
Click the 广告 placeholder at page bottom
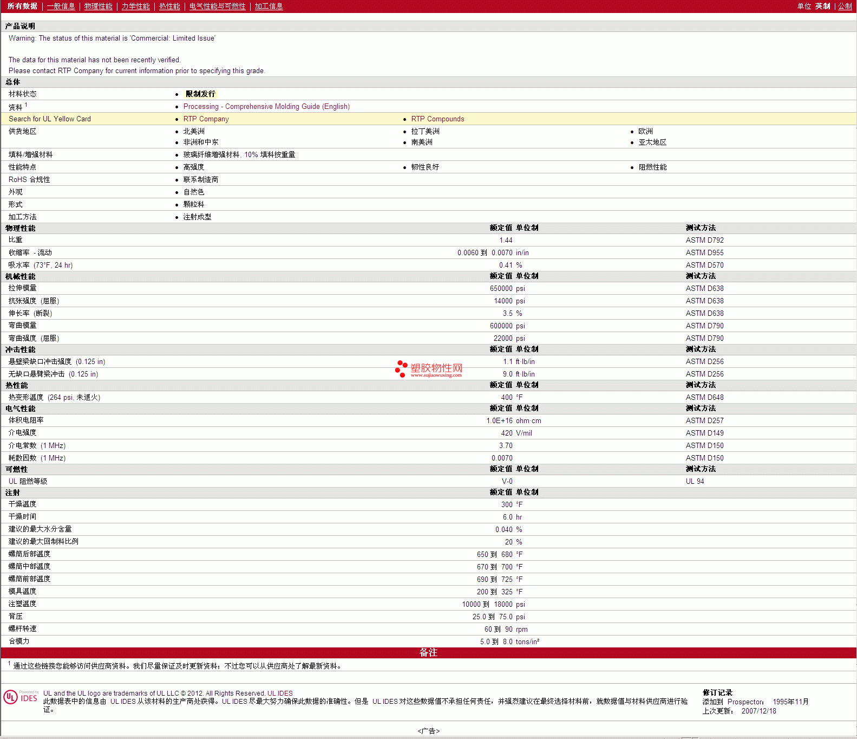click(x=428, y=731)
